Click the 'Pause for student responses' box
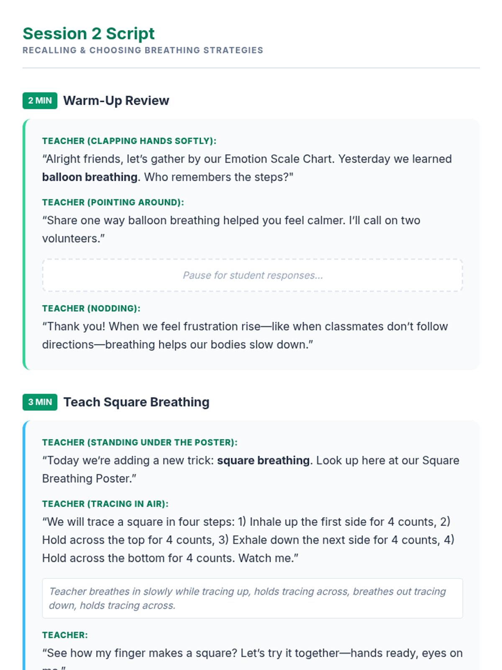 (x=253, y=275)
